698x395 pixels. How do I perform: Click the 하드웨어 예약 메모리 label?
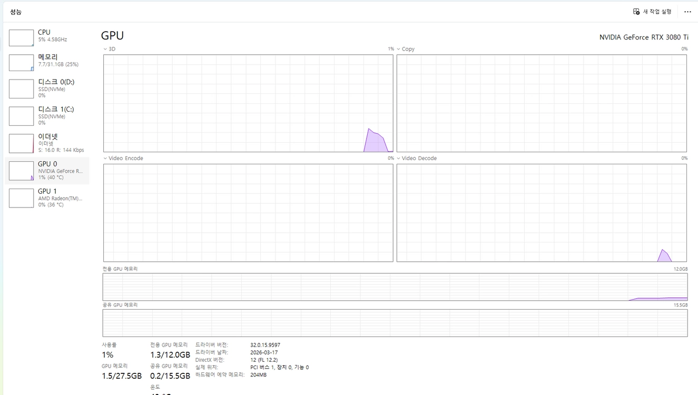[220, 374]
